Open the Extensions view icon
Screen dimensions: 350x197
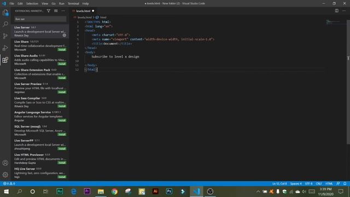pos(5,60)
